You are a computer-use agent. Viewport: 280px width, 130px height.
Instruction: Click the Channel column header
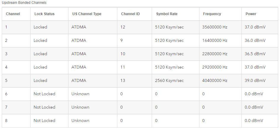(x=13, y=14)
